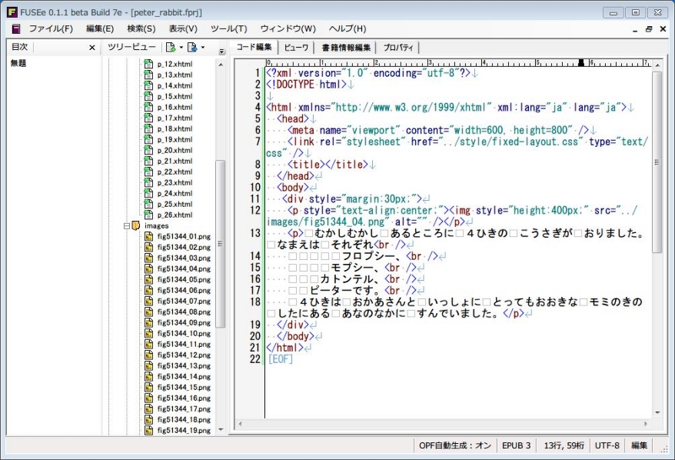Select p_25.xhtml in the tree
Viewport: 675px width, 460px height.
pos(175,203)
